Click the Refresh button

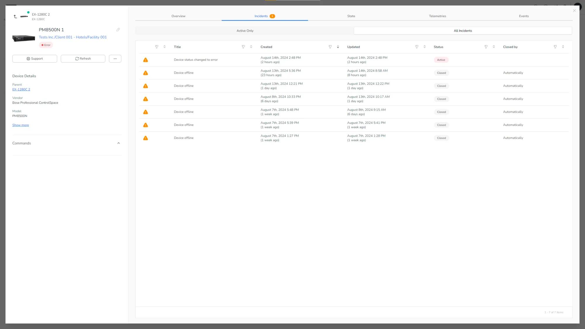[83, 59]
